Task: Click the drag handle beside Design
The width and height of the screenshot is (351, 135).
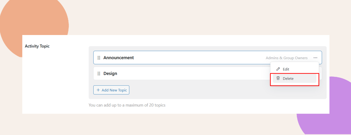Action: pyautogui.click(x=99, y=73)
